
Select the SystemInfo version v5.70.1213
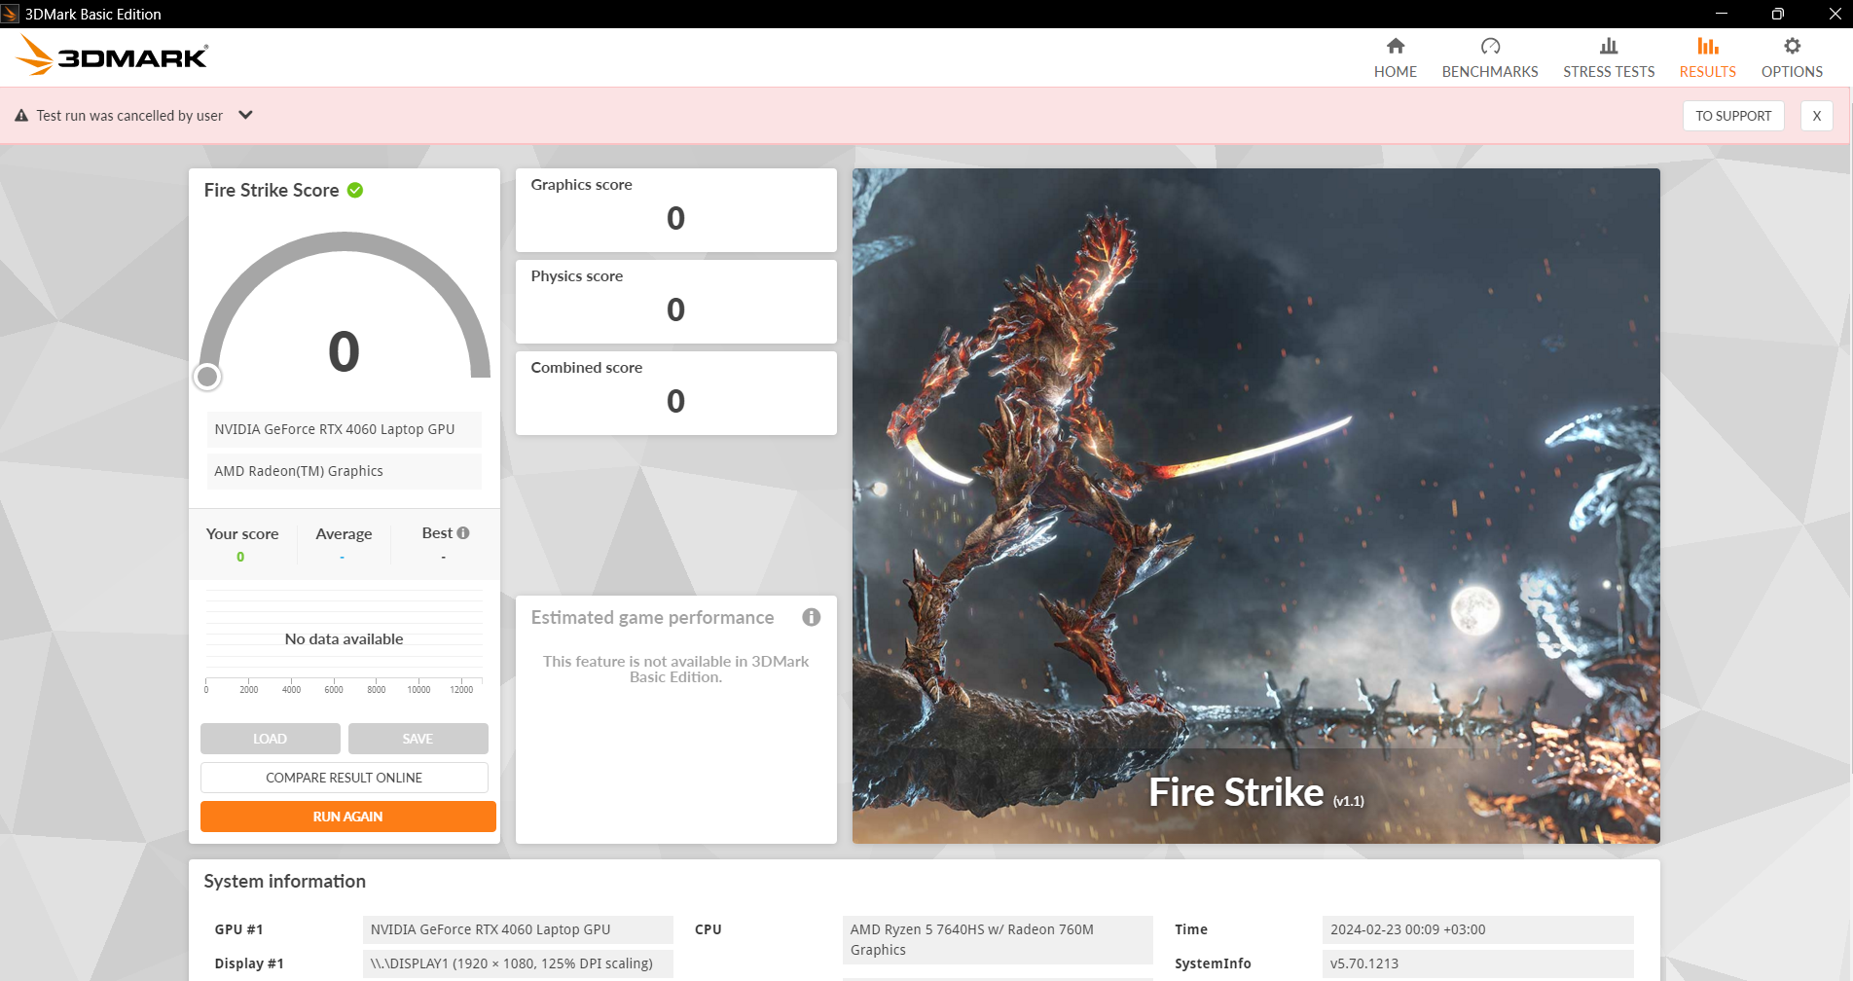click(1477, 963)
